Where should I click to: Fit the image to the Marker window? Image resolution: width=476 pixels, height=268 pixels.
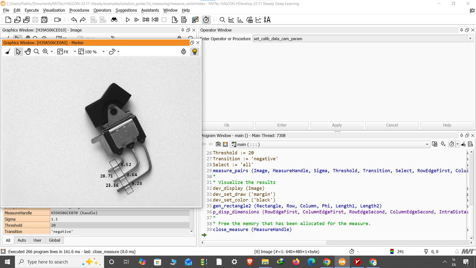(x=63, y=52)
